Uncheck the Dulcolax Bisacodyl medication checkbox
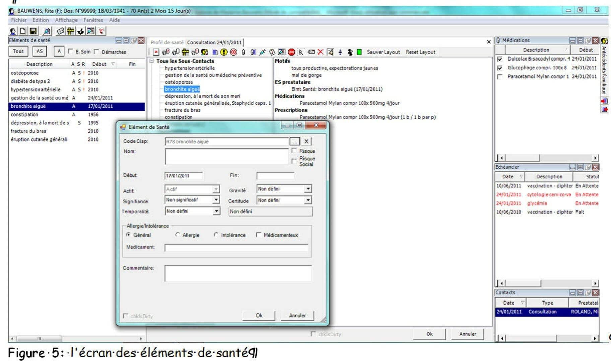The height and width of the screenshot is (361, 611). pyautogui.click(x=500, y=59)
